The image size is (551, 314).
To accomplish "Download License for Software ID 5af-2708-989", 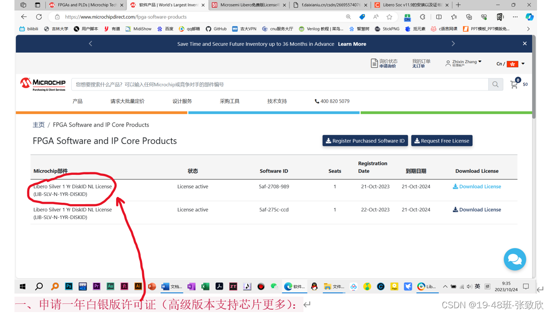I will point(477,186).
